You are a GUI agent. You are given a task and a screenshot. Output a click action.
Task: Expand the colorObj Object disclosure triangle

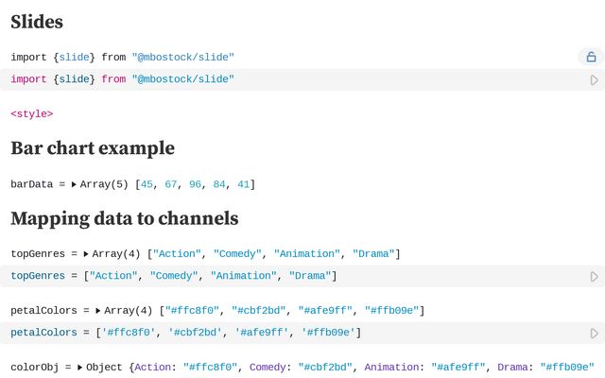(x=80, y=367)
